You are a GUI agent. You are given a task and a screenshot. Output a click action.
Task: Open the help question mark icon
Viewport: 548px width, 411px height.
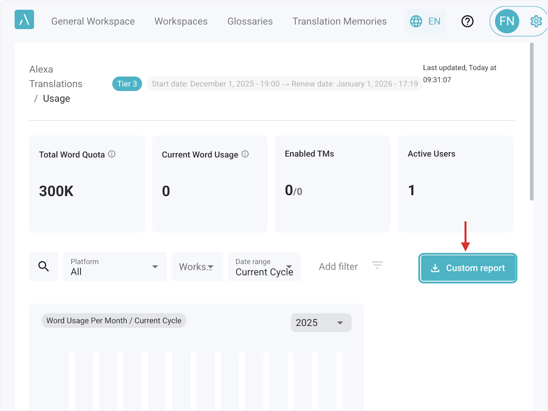pyautogui.click(x=467, y=21)
